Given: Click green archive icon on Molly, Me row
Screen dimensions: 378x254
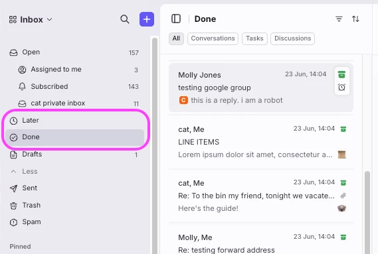Looking at the screenshot, I should 343,237.
